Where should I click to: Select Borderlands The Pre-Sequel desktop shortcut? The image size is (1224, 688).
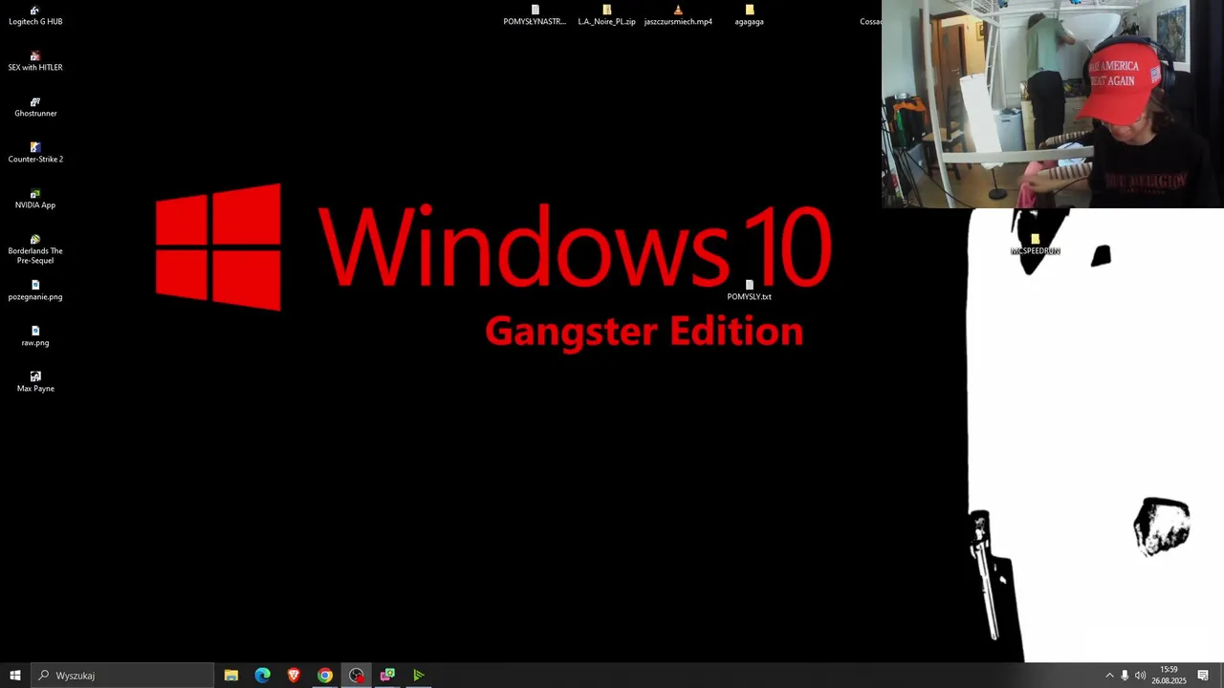coord(35,249)
